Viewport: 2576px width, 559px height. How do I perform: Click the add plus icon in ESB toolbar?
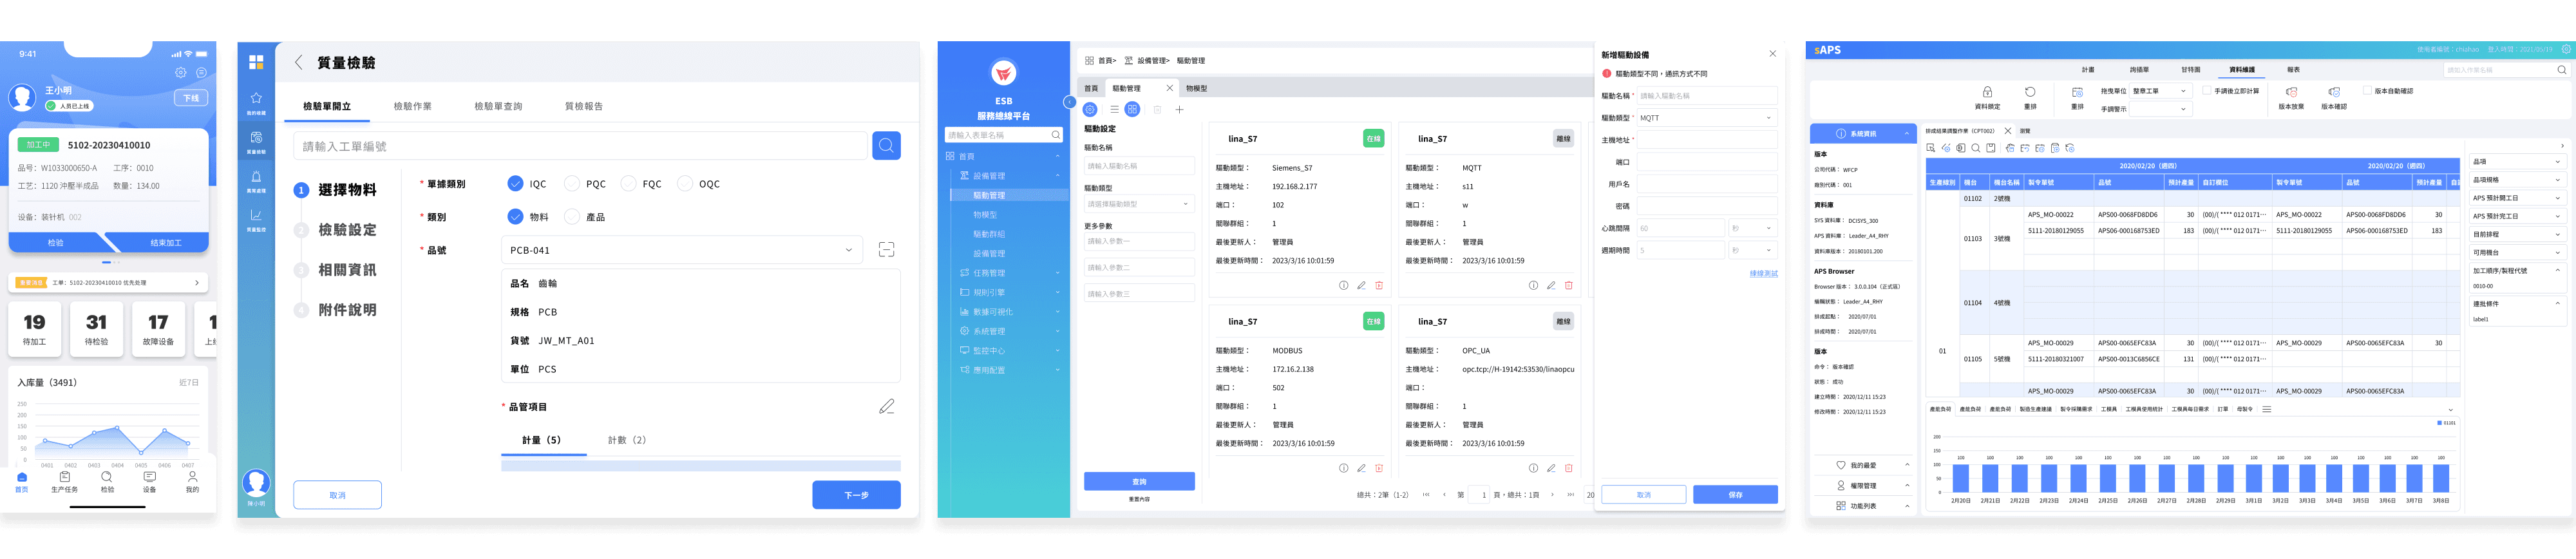click(1179, 110)
